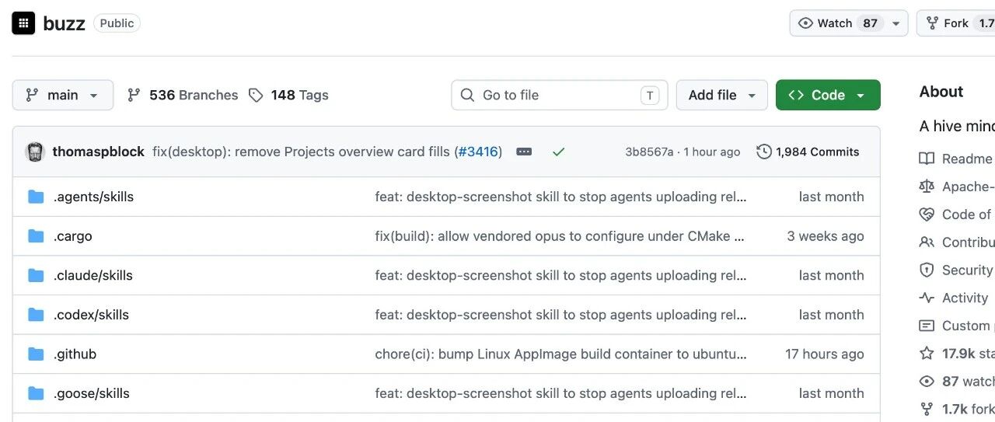Click the Public visibility badge

[x=117, y=23]
